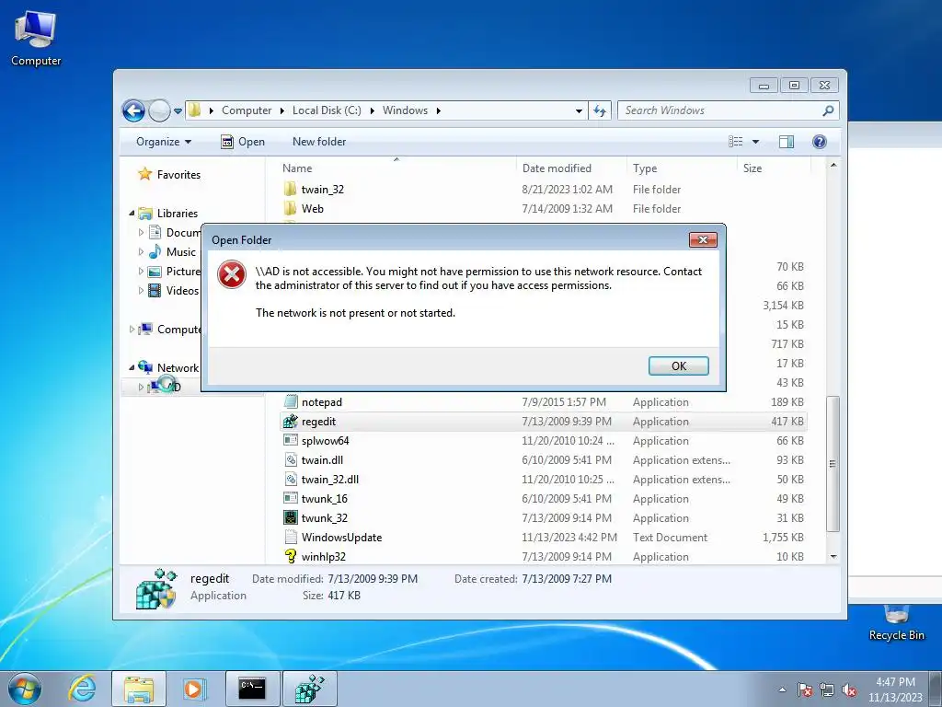
Task: Sort by the Size column header
Action: 774,168
